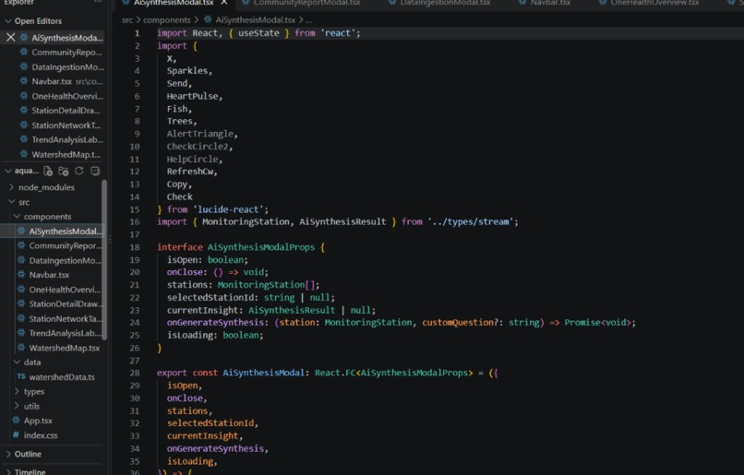Expand the utils folder
744x475 pixels.
17,406
